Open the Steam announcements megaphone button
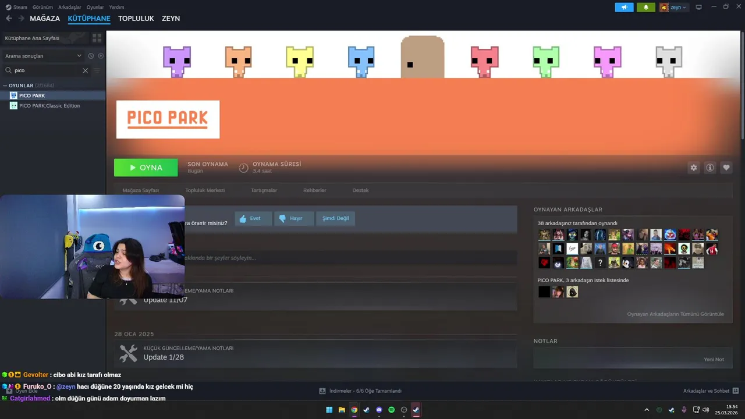Image resolution: width=745 pixels, height=419 pixels. click(624, 8)
